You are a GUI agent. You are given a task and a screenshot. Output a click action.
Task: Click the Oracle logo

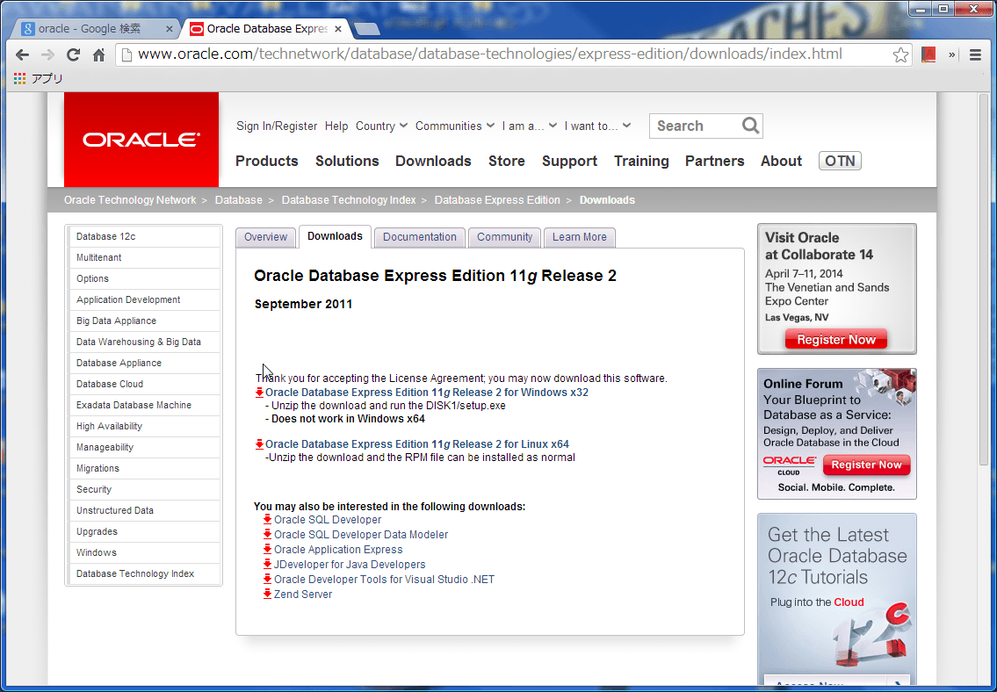141,140
